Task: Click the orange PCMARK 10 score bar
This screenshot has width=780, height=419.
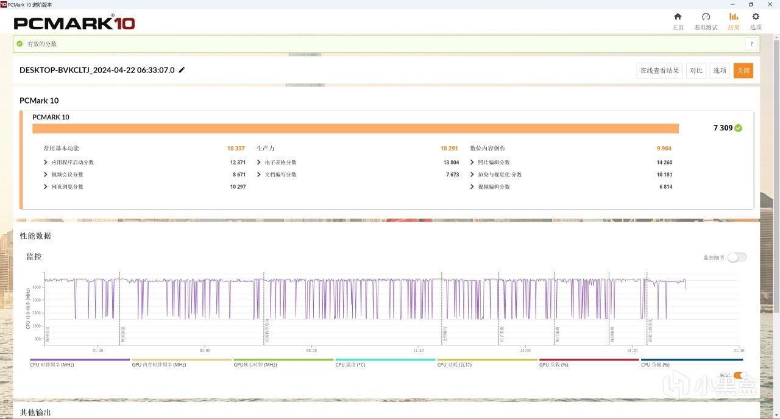Action: pos(355,129)
